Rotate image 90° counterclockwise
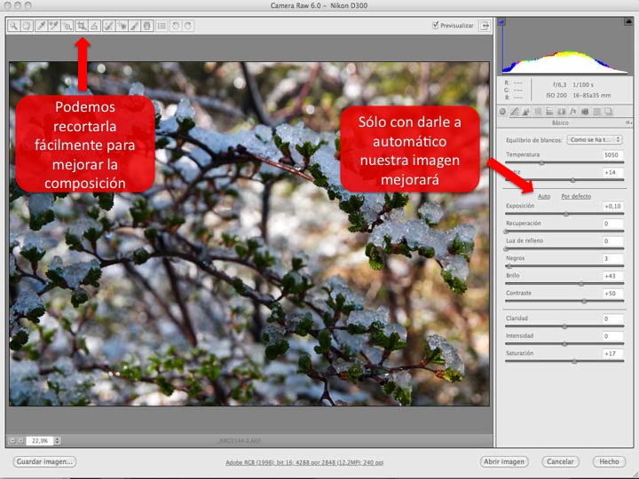Viewport: 639px width, 479px height. pyautogui.click(x=176, y=27)
